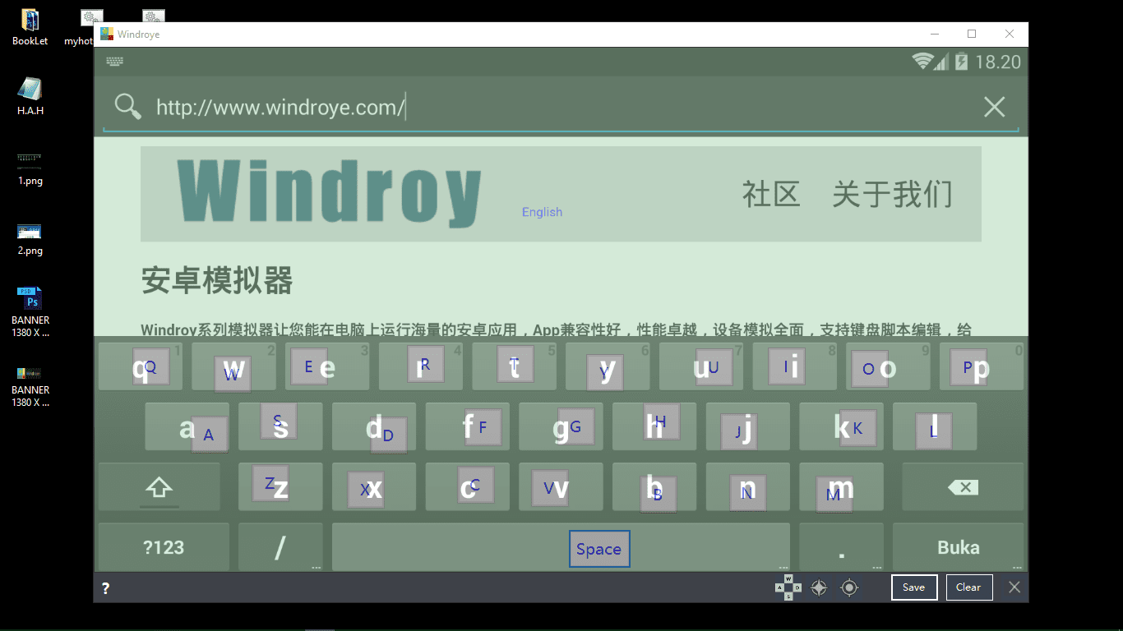
Task: Clear the URL with the X in the address bar
Action: pos(995,107)
